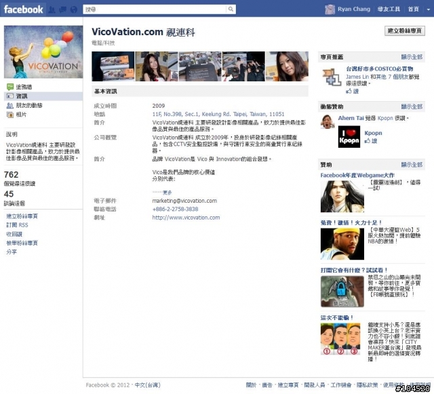Like the COSTCO page thumbs-up
Screen dimensions: 434x394
click(353, 91)
